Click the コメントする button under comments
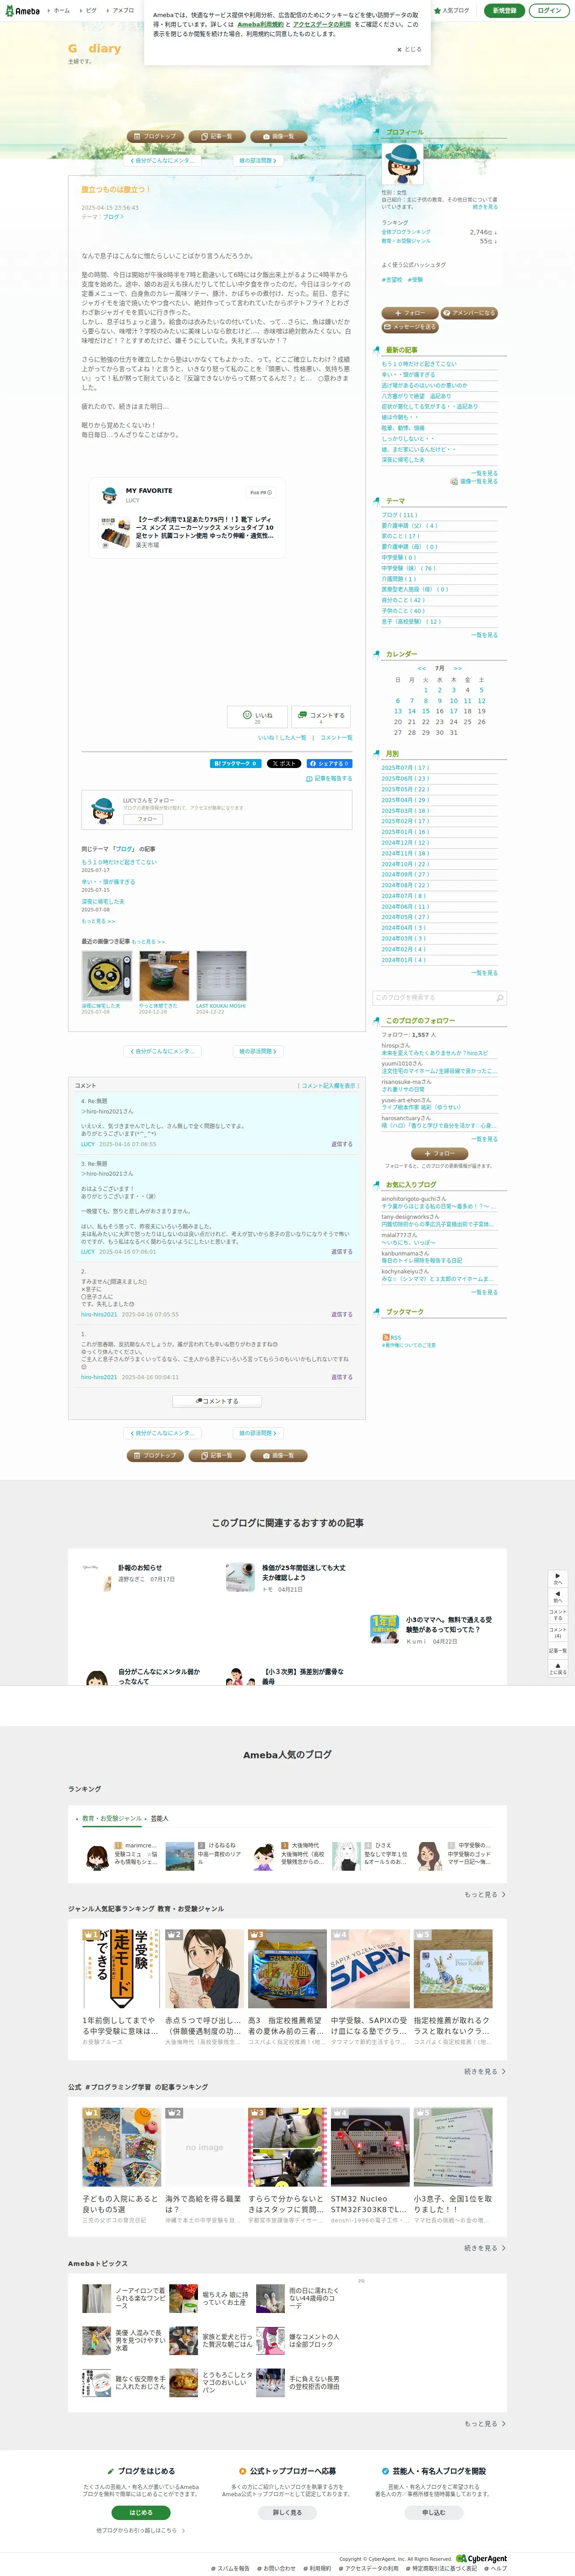575x2576 pixels. (x=217, y=1401)
